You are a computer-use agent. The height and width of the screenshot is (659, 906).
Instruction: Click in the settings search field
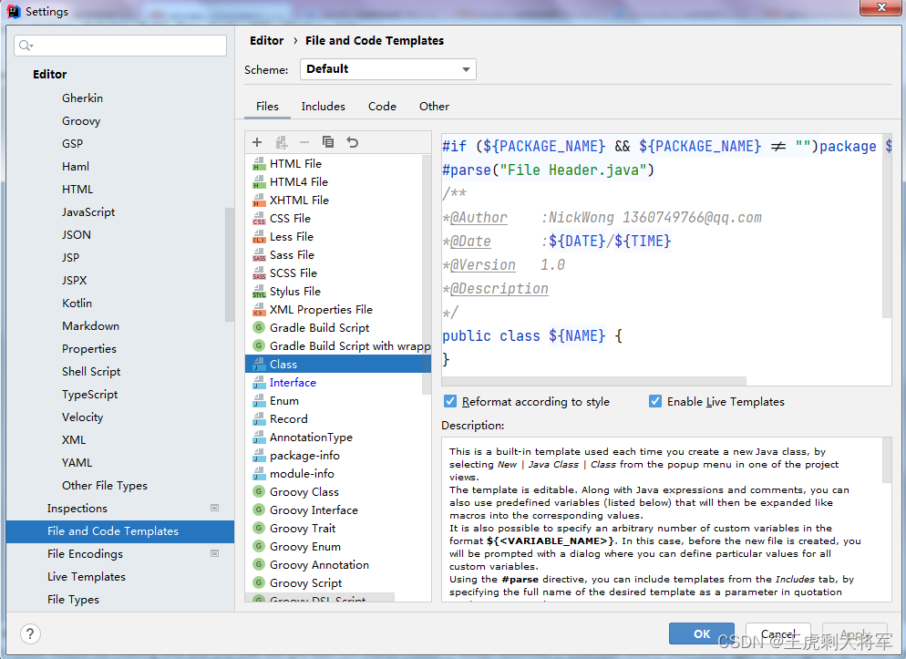tap(120, 45)
